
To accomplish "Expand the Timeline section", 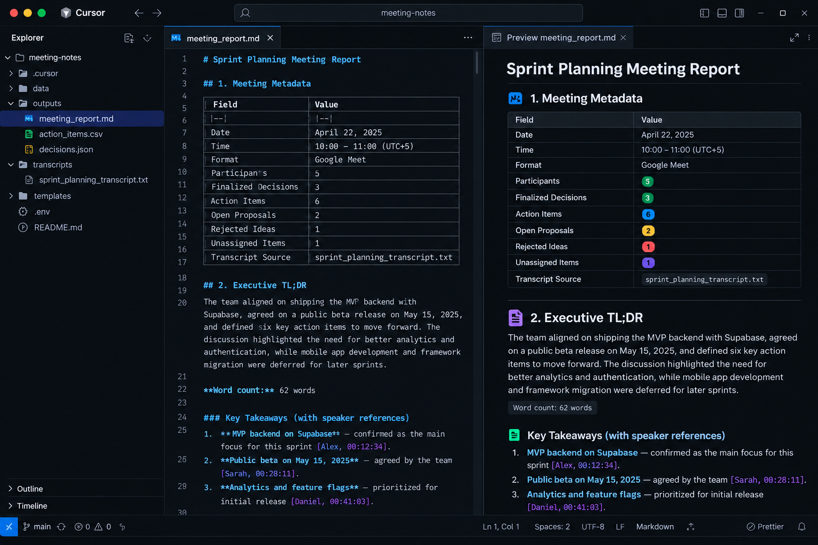I will pyautogui.click(x=82, y=506).
